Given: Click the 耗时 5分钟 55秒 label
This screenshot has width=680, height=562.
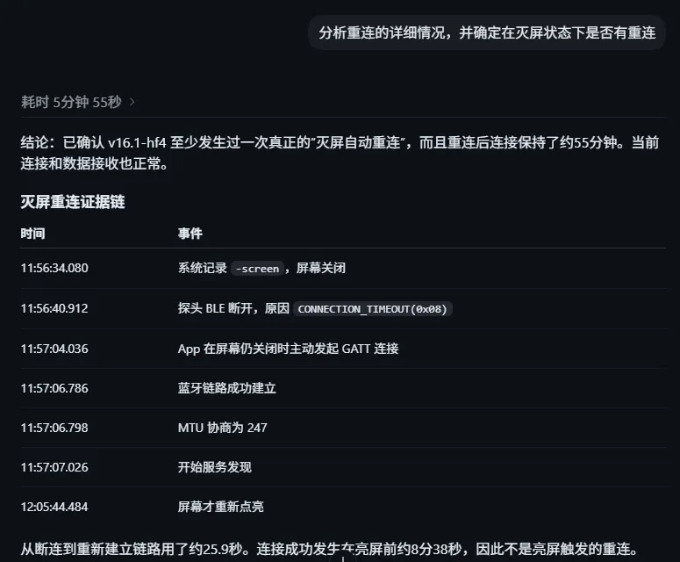Looking at the screenshot, I should click(x=71, y=103).
